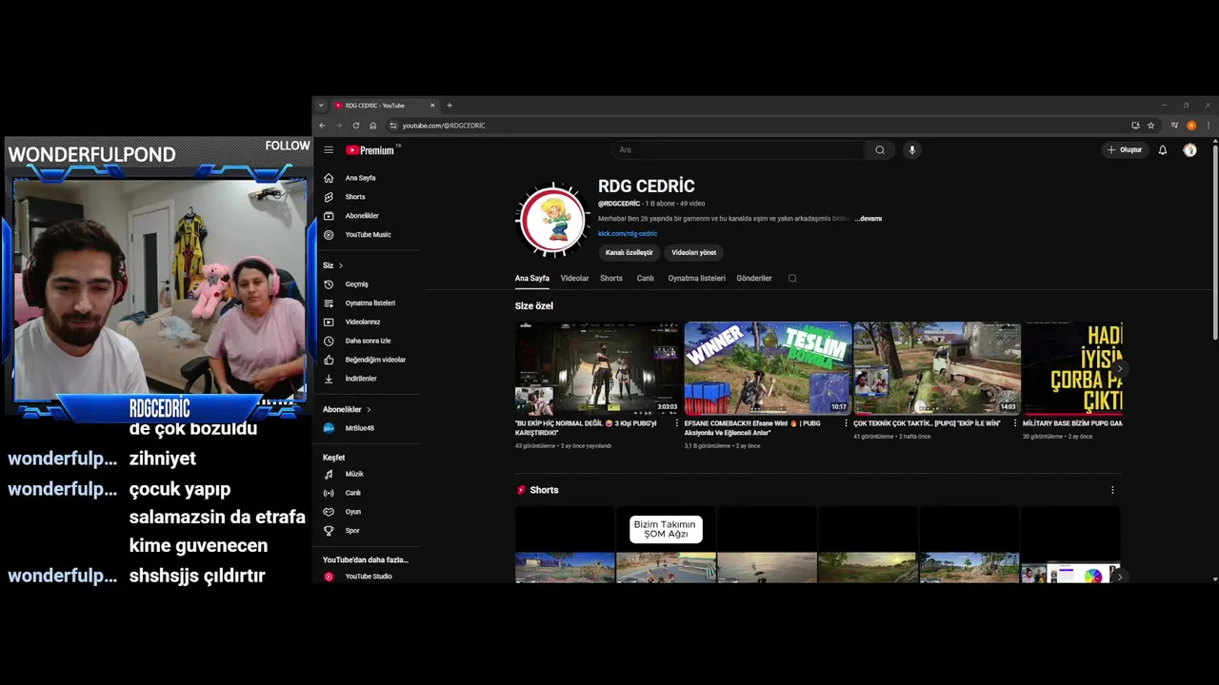This screenshot has height=685, width=1219.
Task: Start voice search with the microphone icon
Action: 912,149
